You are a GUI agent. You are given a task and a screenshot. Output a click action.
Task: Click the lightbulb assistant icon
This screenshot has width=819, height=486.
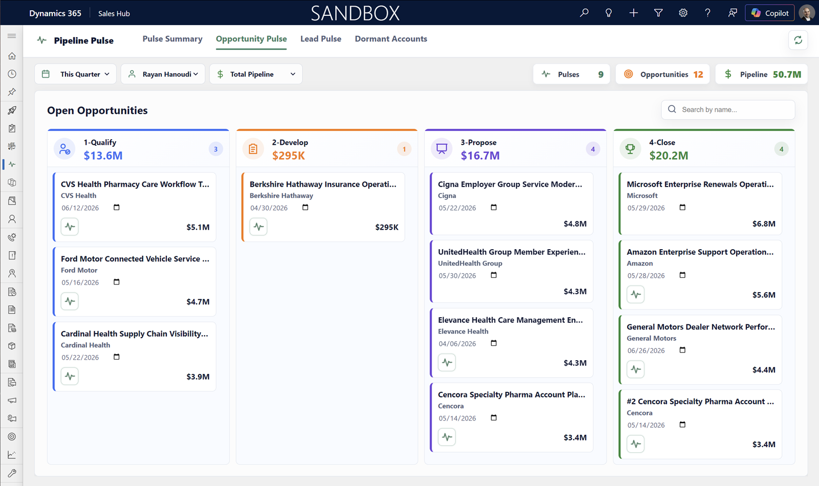click(609, 13)
